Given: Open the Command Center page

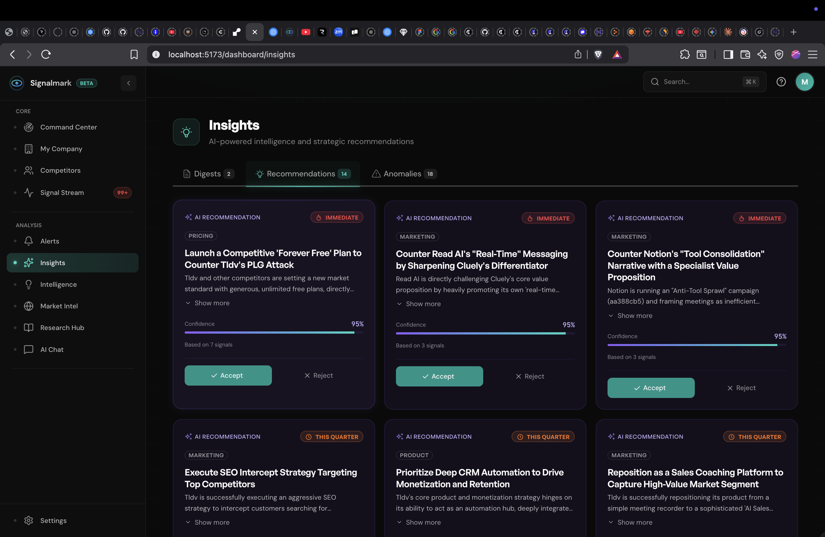Looking at the screenshot, I should [x=68, y=127].
